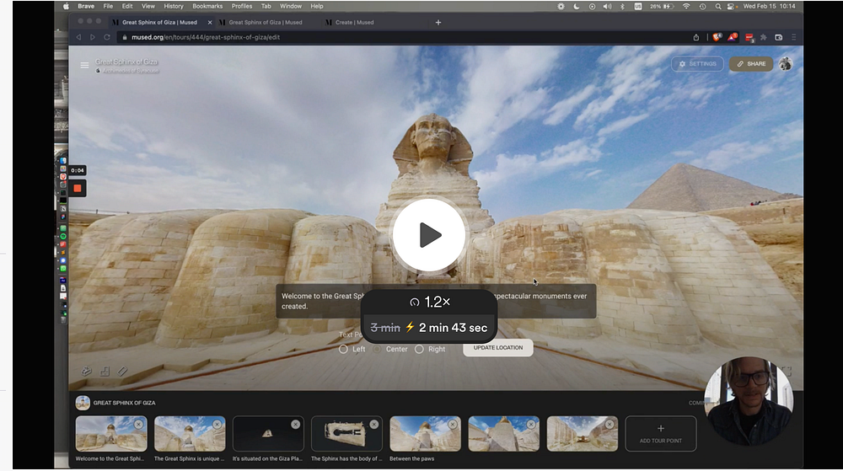The height and width of the screenshot is (471, 843).
Task: Open Brave Shields lion icon
Action: (x=717, y=37)
